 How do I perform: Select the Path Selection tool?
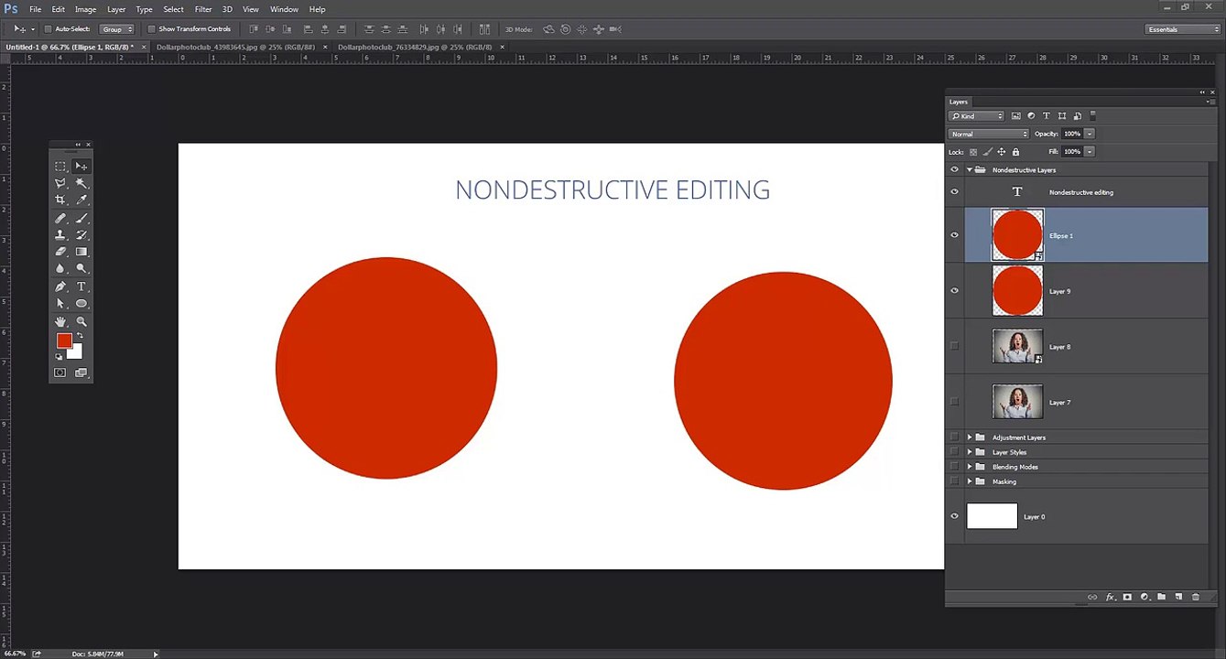[x=60, y=304]
